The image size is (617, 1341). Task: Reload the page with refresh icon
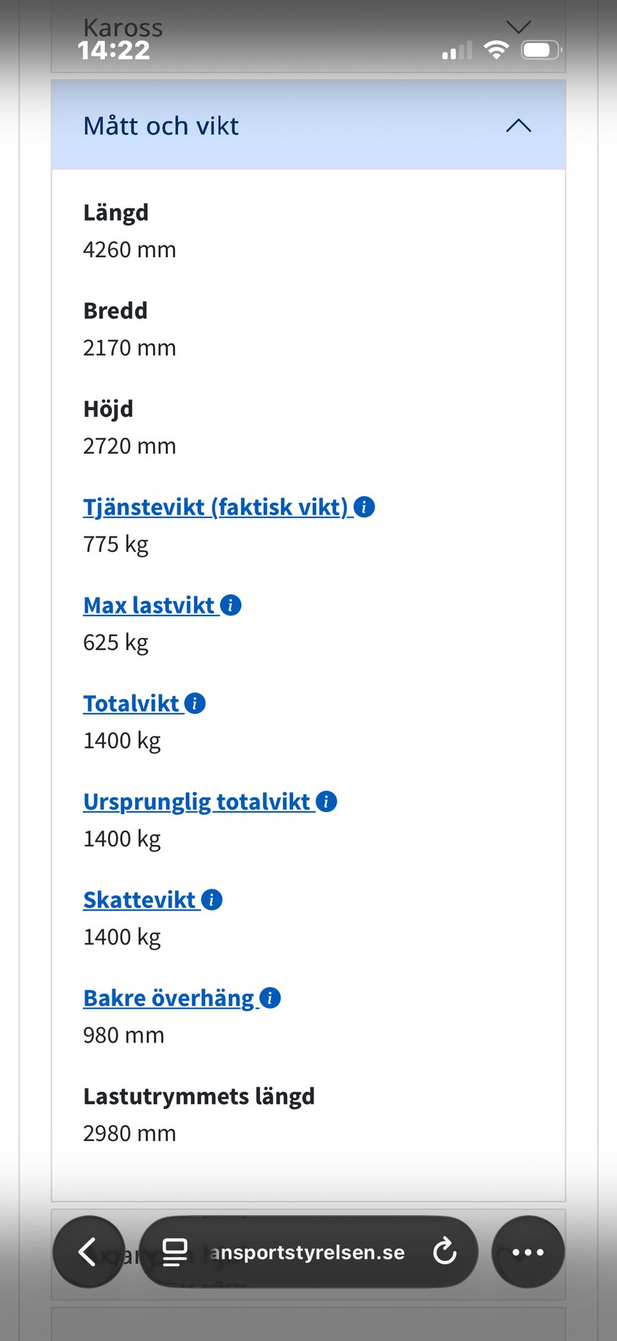[445, 1252]
